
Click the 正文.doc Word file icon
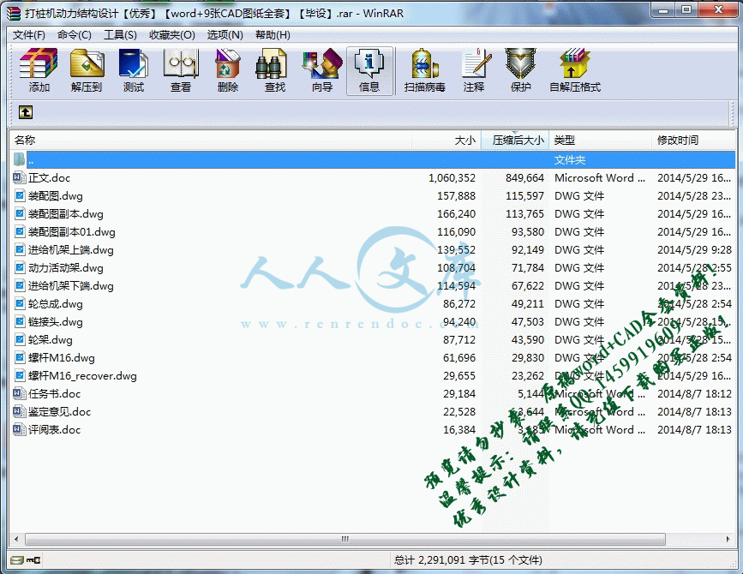point(20,177)
